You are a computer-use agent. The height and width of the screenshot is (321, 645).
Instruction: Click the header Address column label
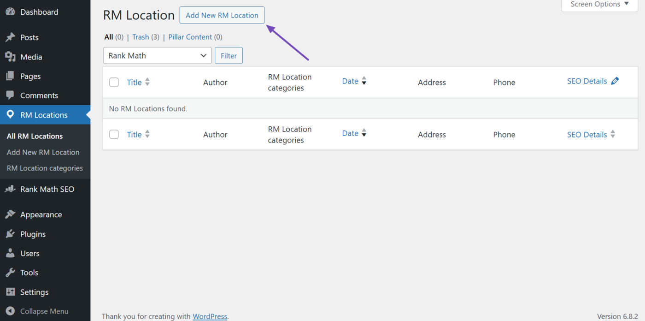pyautogui.click(x=432, y=82)
